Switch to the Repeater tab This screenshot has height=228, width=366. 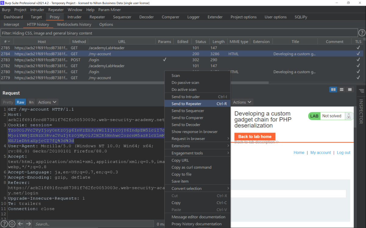[x=97, y=17]
